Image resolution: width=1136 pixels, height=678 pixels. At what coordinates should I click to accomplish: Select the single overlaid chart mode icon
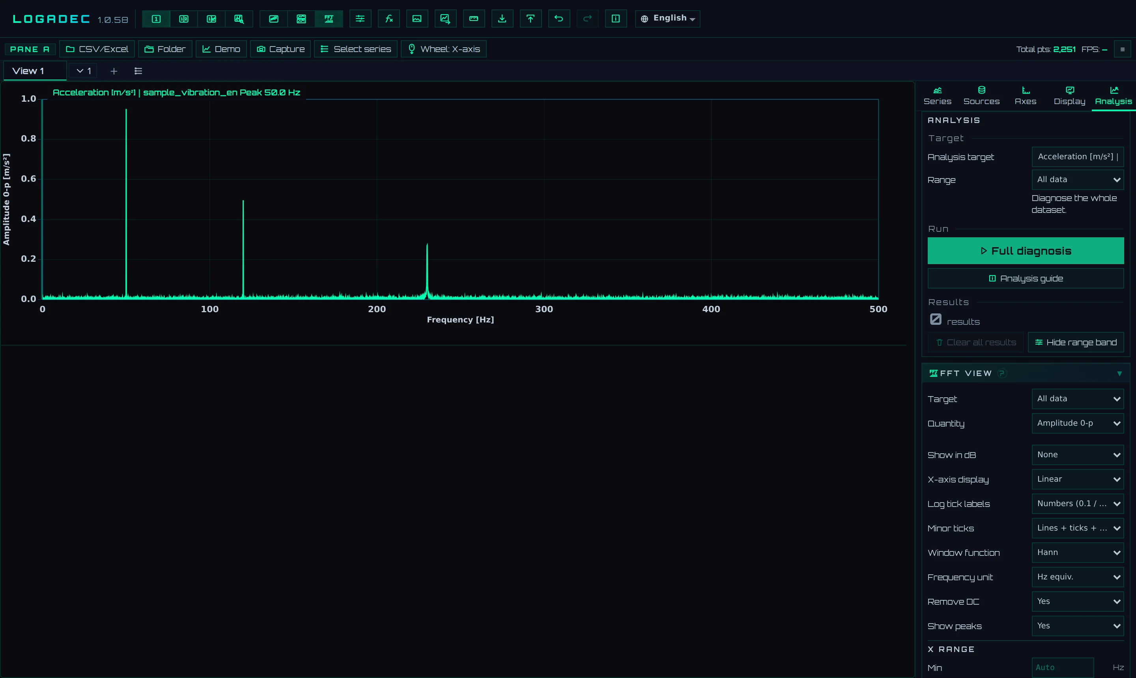point(273,19)
